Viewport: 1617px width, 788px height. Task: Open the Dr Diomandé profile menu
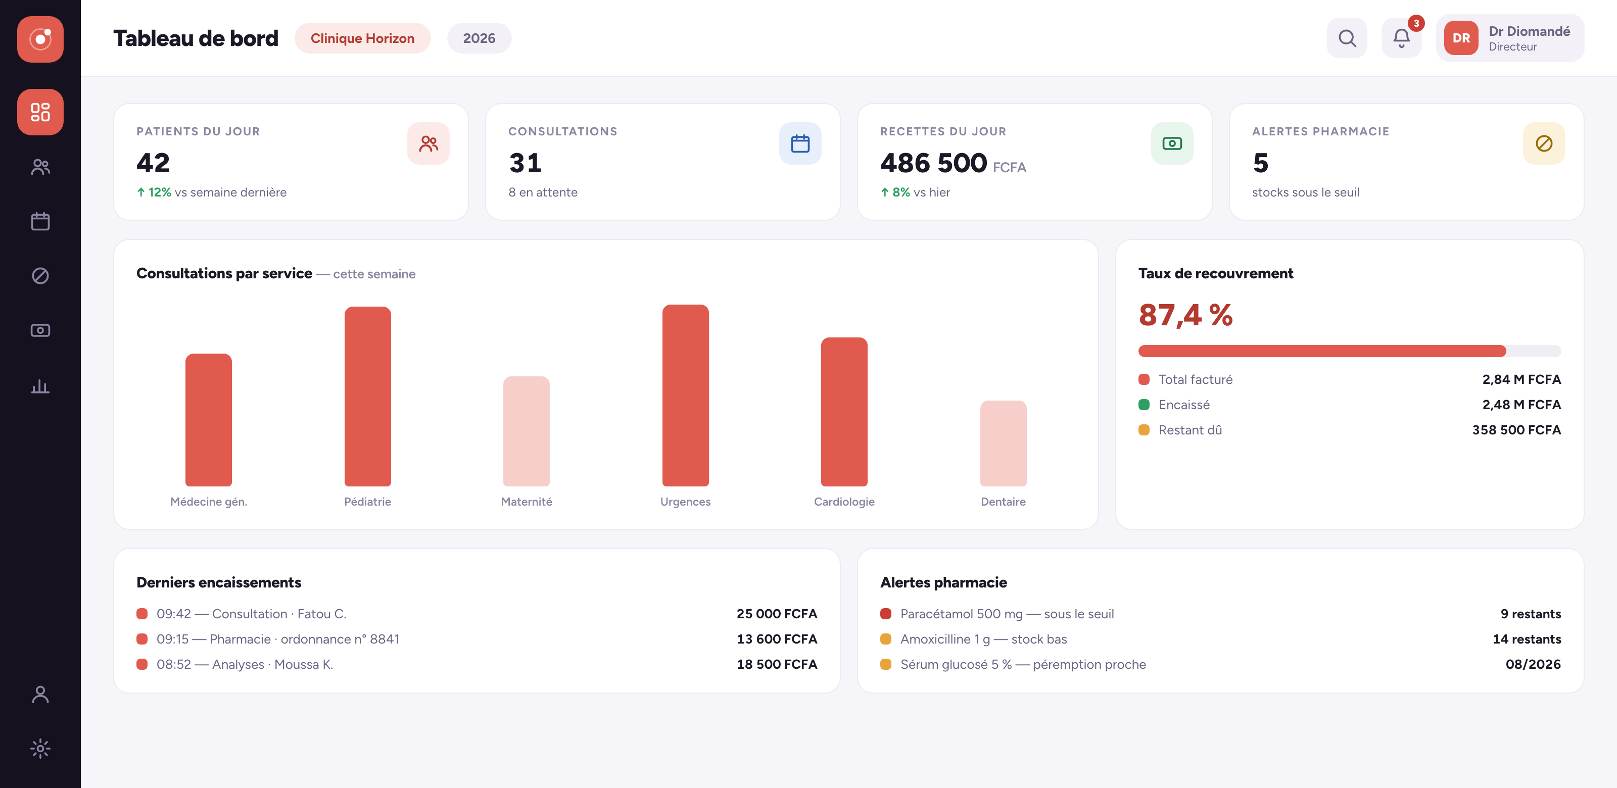point(1510,38)
